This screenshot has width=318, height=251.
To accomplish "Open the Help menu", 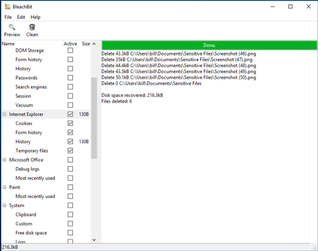I will coord(35,17).
